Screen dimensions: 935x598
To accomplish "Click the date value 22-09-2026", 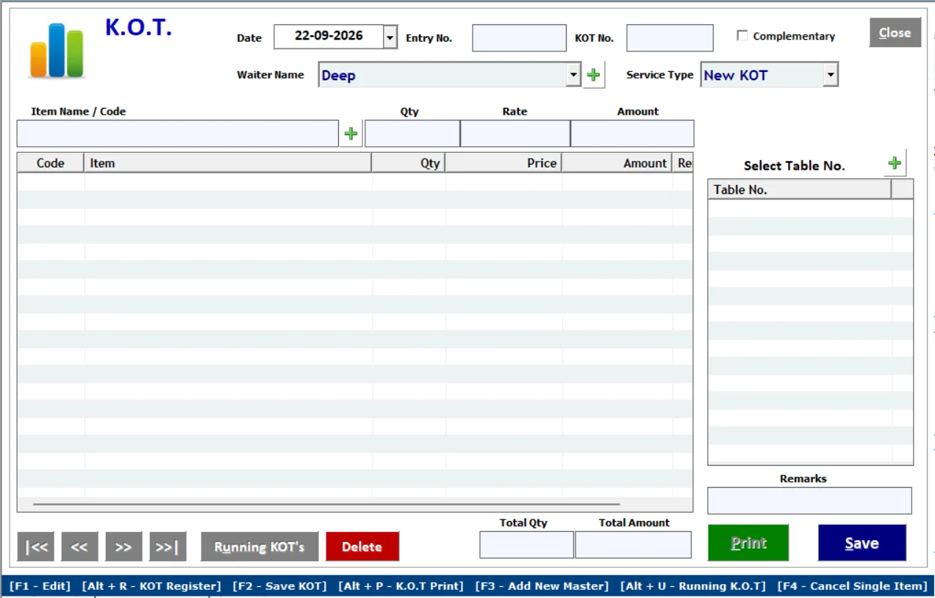I will click(x=329, y=36).
